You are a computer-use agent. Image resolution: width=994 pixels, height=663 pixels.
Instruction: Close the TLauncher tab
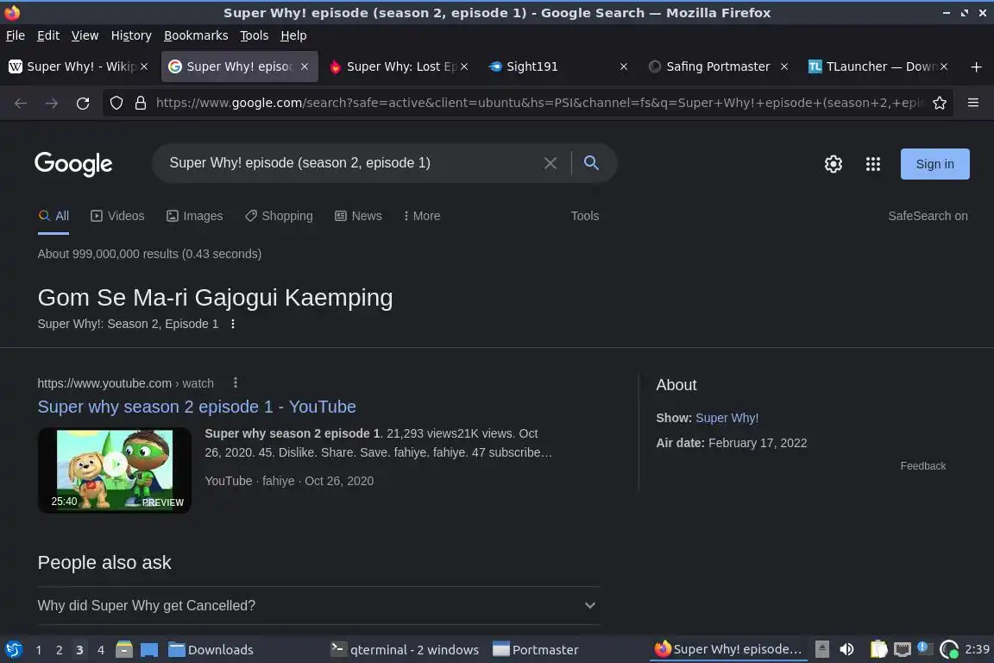pyautogui.click(x=943, y=66)
